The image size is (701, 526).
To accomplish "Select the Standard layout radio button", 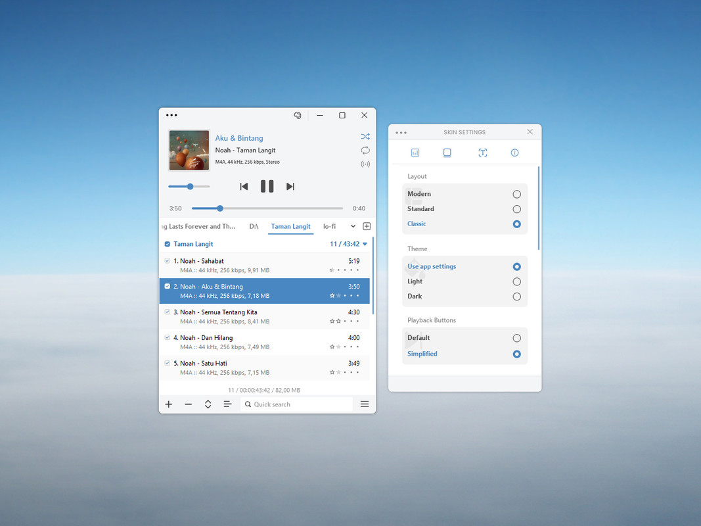I will pyautogui.click(x=517, y=209).
